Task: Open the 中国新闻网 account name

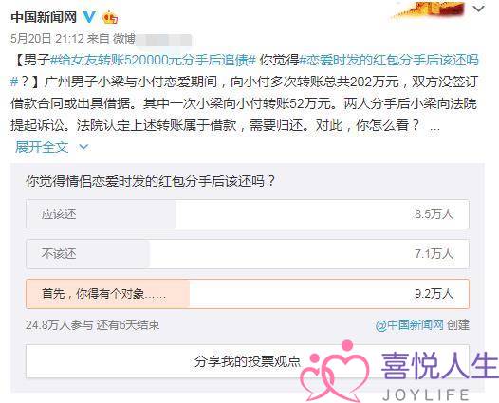Action: pos(44,17)
